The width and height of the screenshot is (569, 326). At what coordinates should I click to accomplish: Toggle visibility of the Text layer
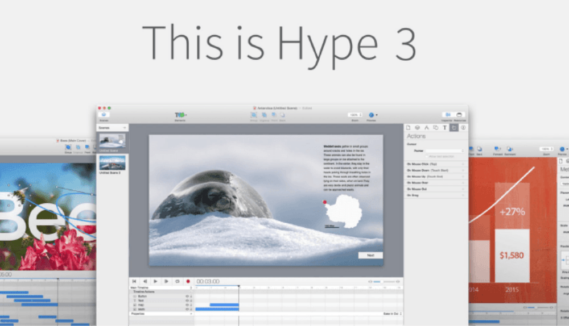pos(187,300)
